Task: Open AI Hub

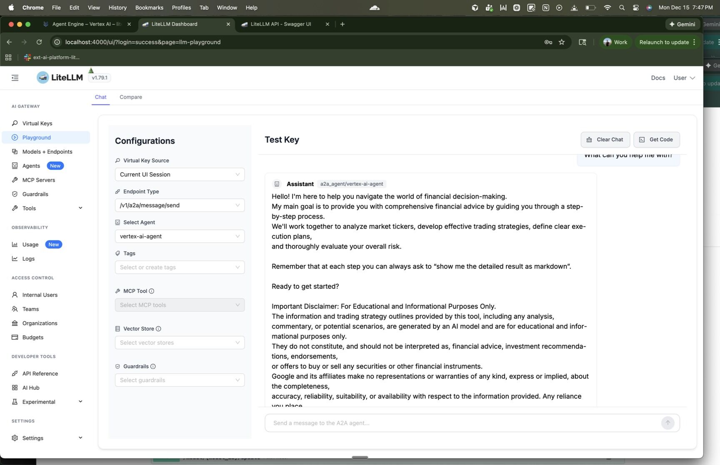Action: click(x=31, y=388)
